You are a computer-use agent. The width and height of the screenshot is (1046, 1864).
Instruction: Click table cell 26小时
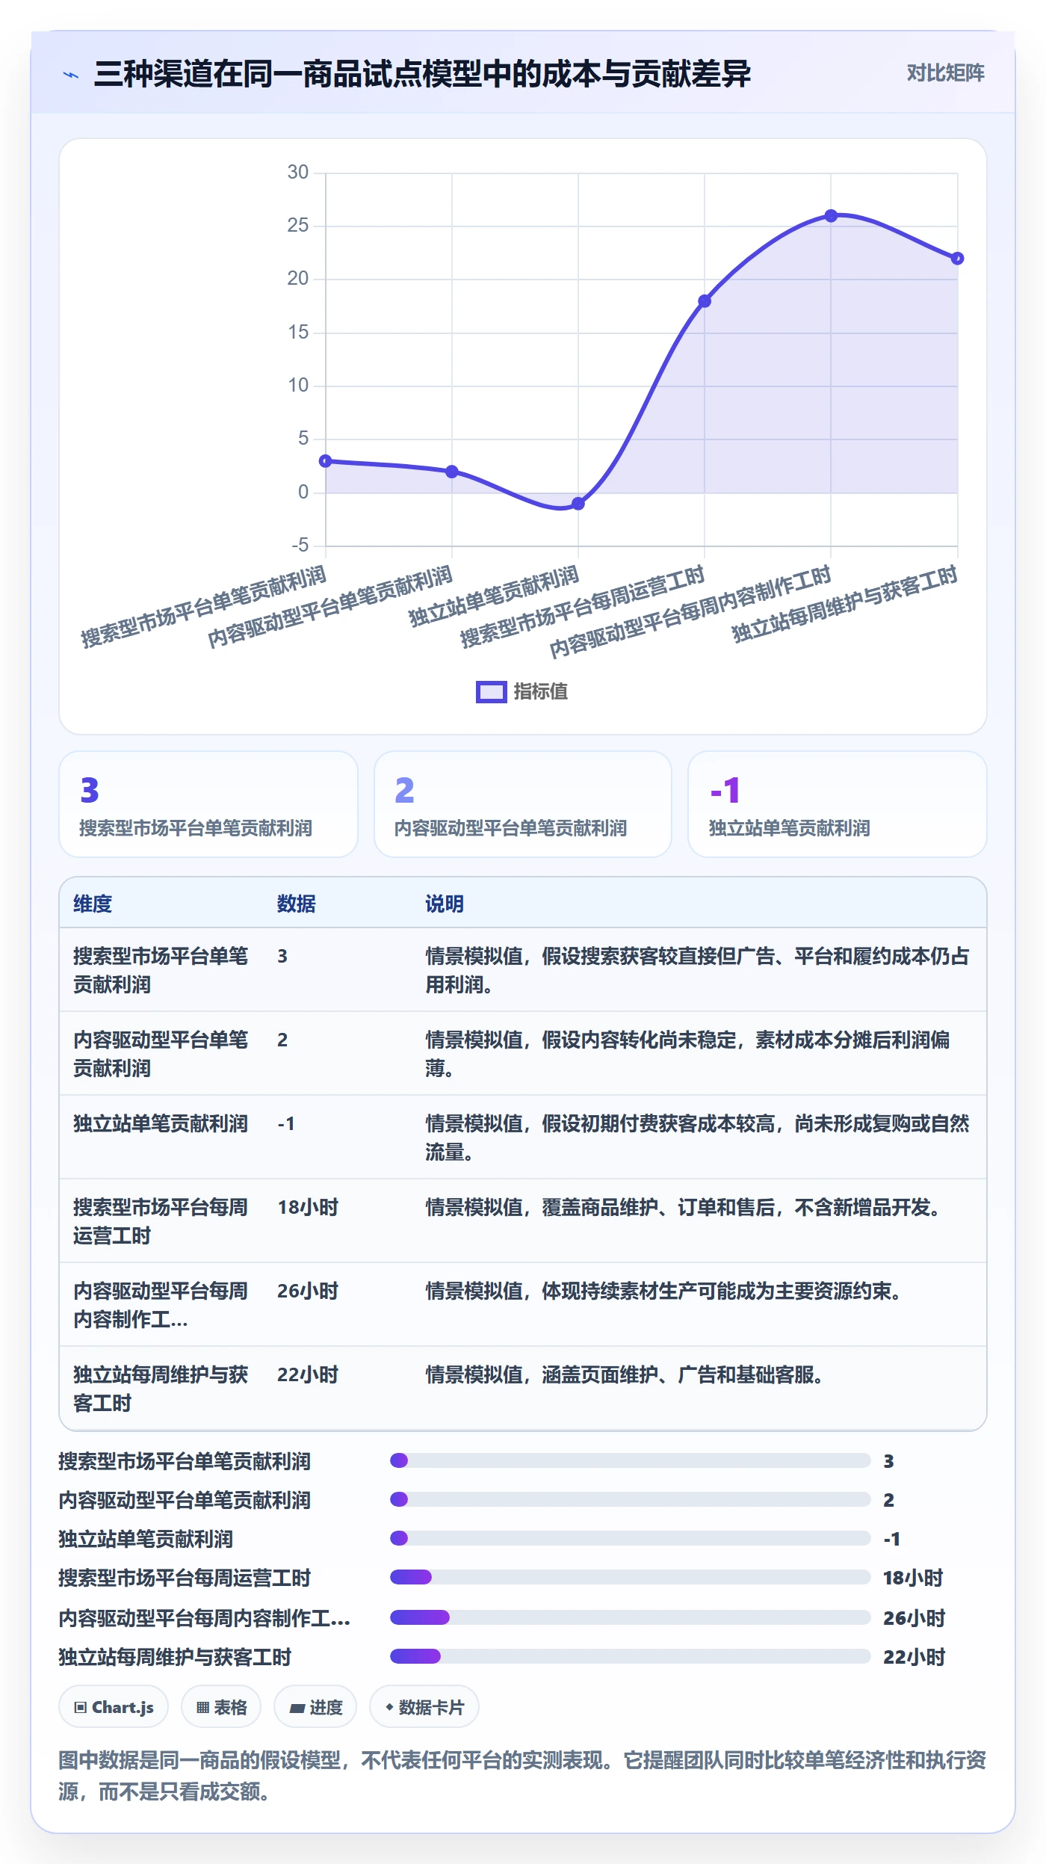[308, 1291]
